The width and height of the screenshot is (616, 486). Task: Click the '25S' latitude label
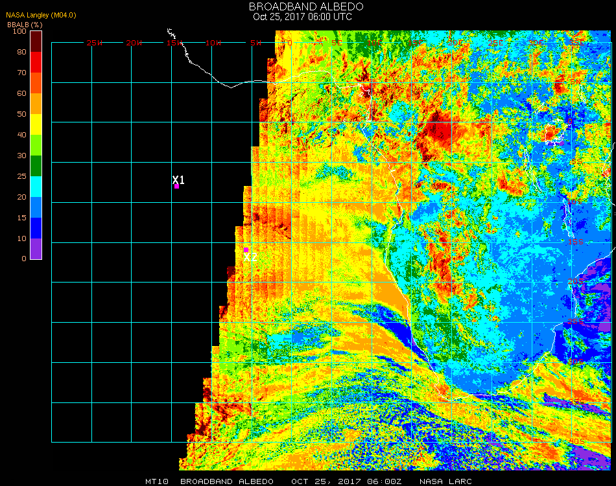[576, 322]
